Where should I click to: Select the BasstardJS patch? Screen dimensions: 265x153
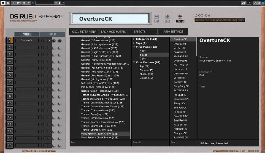click(180, 52)
